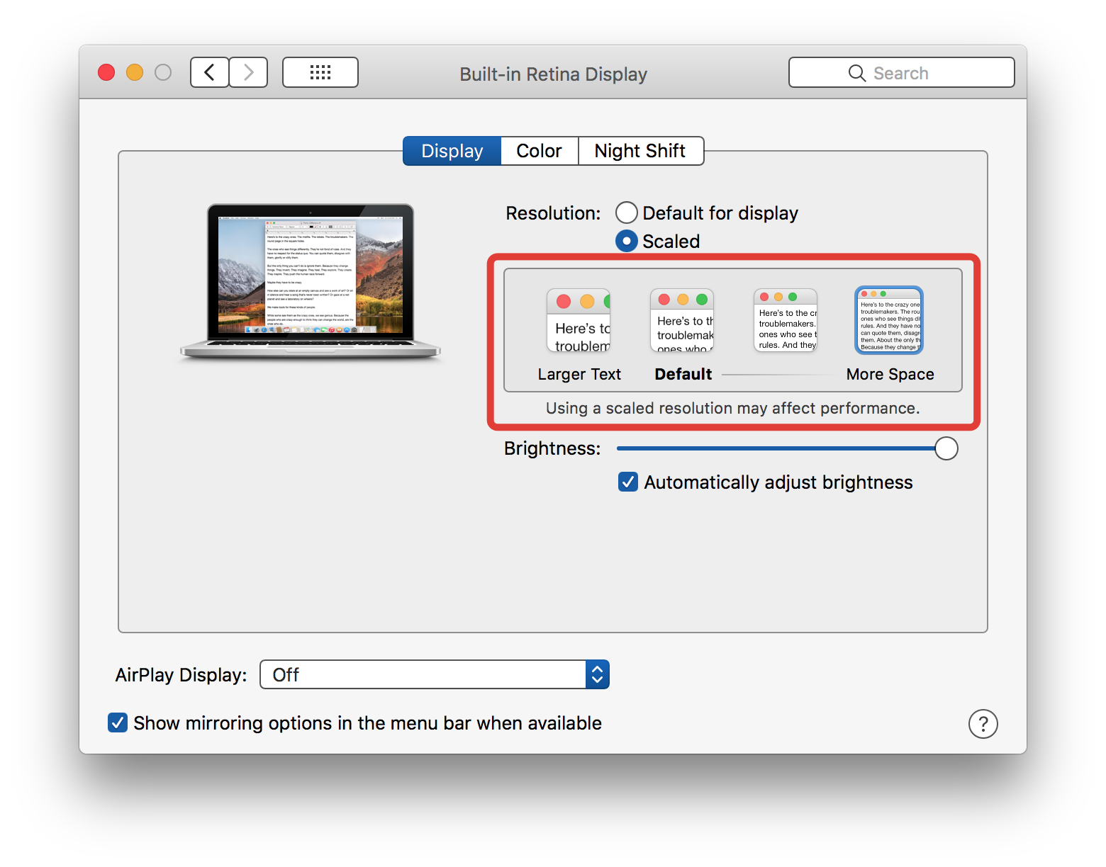Select the Scaled resolution radio button
1106x867 pixels.
[x=627, y=241]
